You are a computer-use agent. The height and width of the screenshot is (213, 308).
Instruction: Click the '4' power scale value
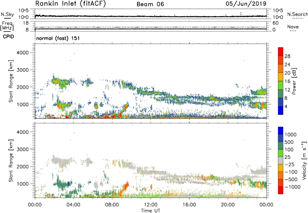pos(286,106)
